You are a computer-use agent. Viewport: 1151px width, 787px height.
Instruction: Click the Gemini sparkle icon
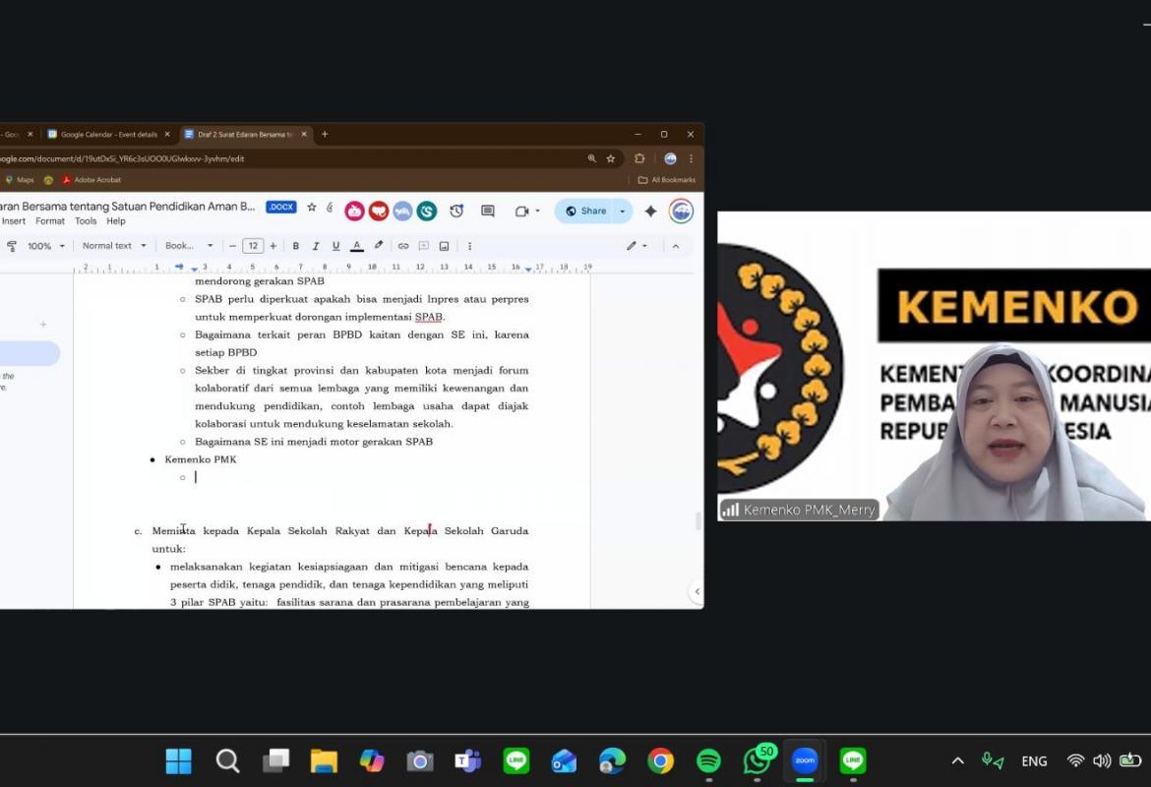pos(650,211)
